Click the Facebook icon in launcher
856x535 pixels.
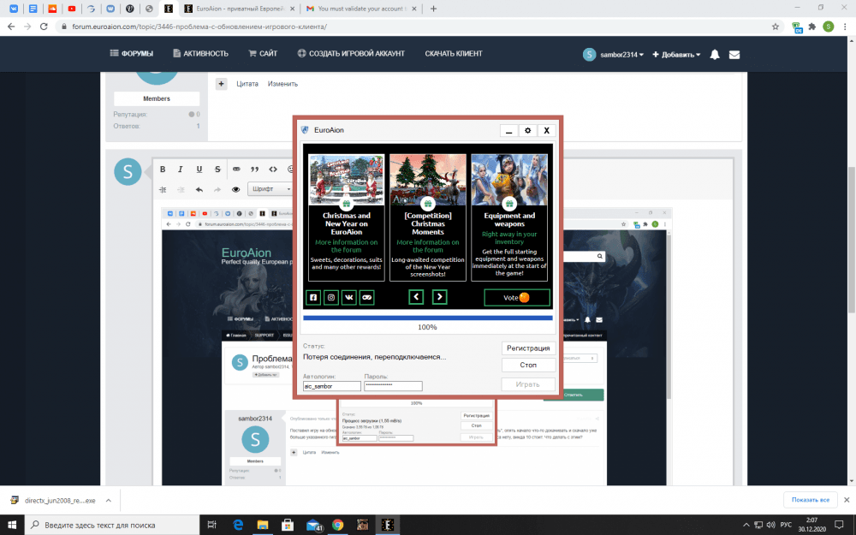(x=313, y=297)
